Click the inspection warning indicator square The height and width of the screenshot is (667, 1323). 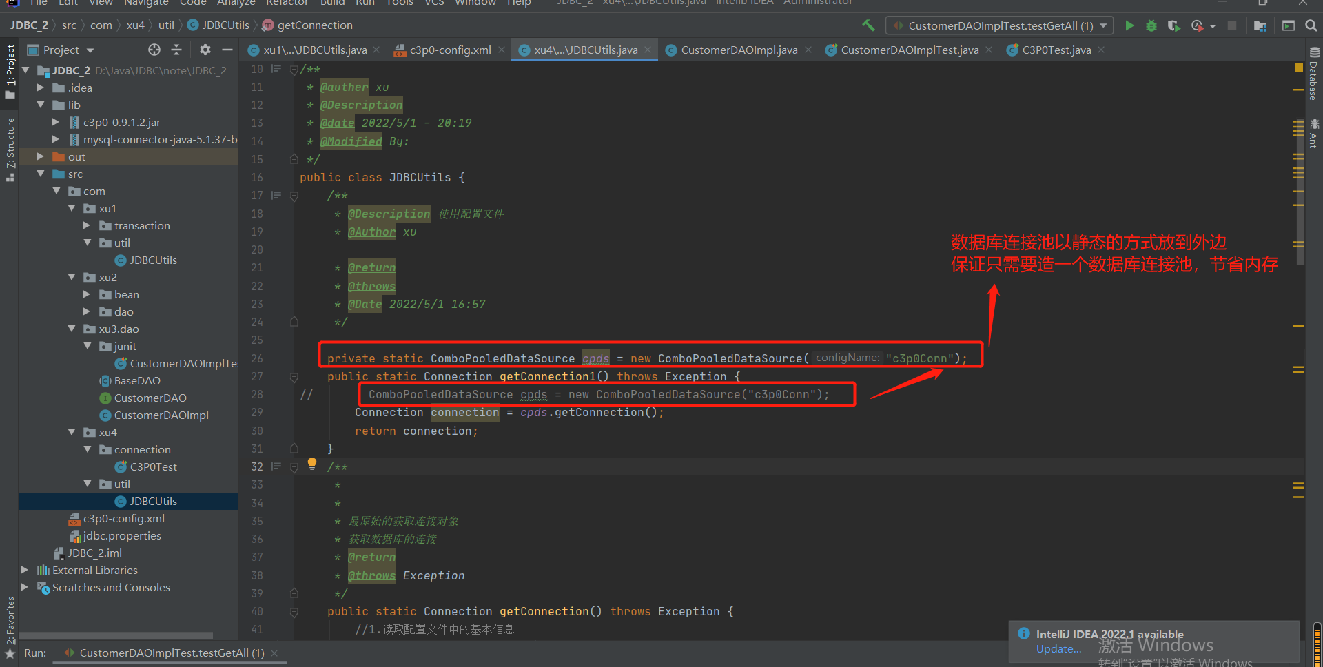click(1298, 68)
